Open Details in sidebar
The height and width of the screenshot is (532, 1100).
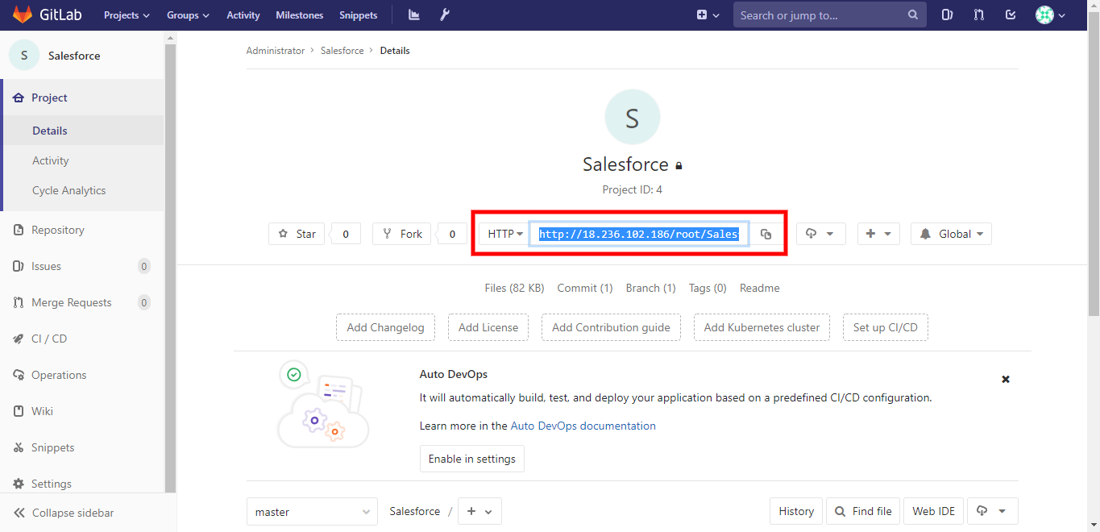click(x=82, y=131)
